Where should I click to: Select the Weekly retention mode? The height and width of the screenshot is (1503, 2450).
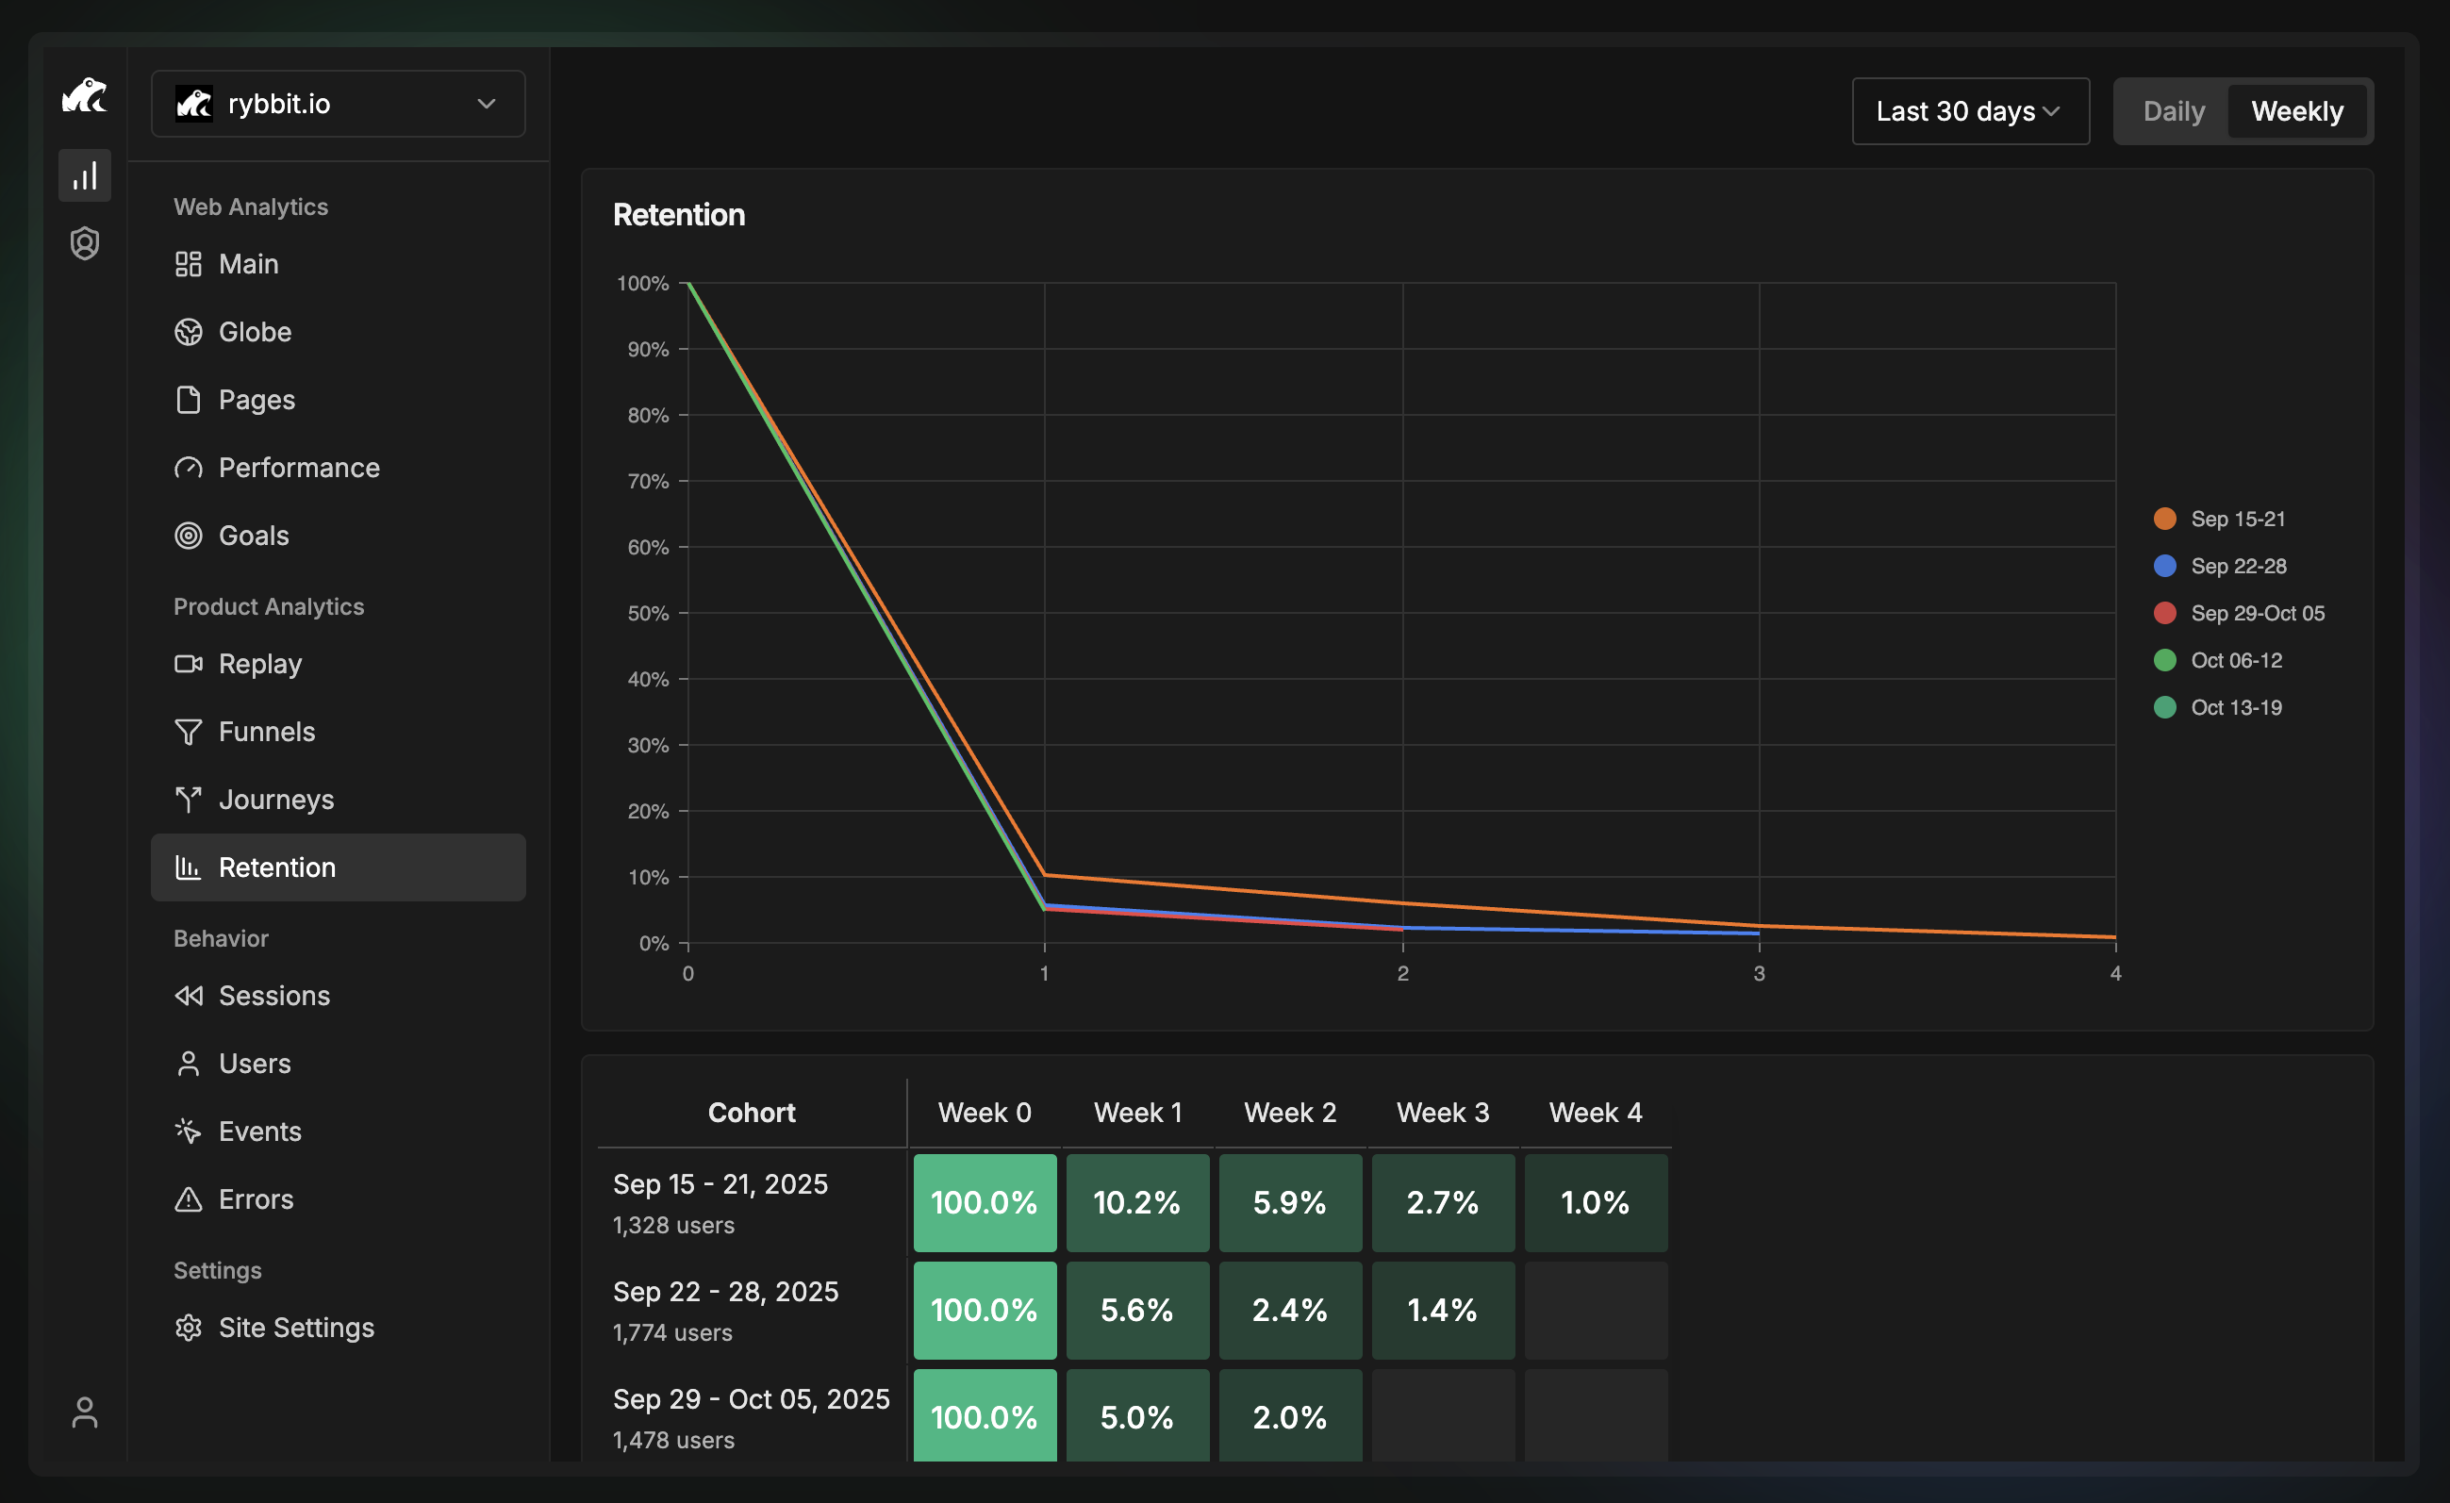[x=2297, y=111]
